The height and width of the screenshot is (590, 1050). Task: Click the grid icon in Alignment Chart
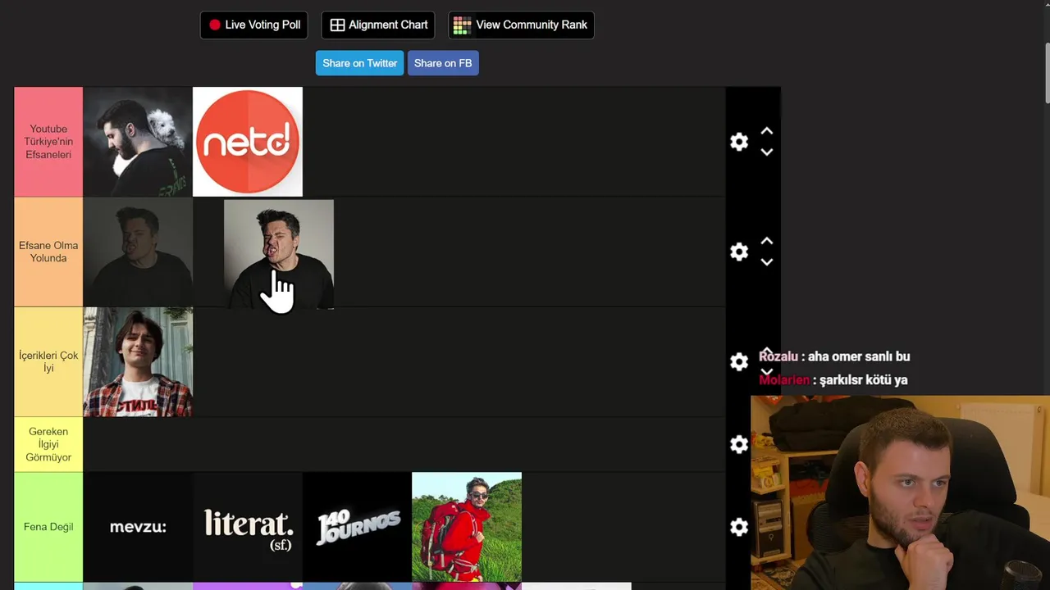click(337, 25)
